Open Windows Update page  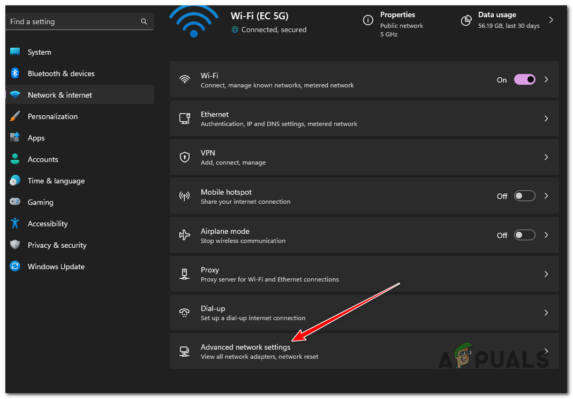click(80, 266)
